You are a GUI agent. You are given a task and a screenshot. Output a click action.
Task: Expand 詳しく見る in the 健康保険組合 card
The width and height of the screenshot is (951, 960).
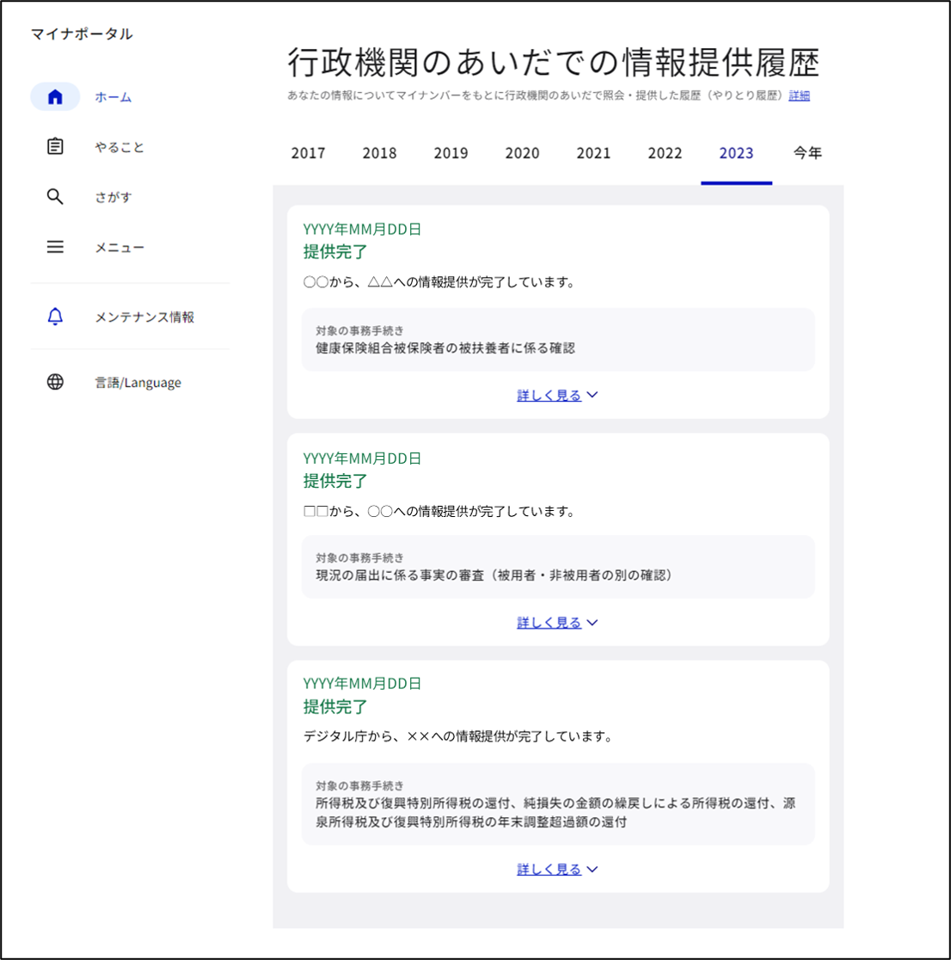point(557,396)
